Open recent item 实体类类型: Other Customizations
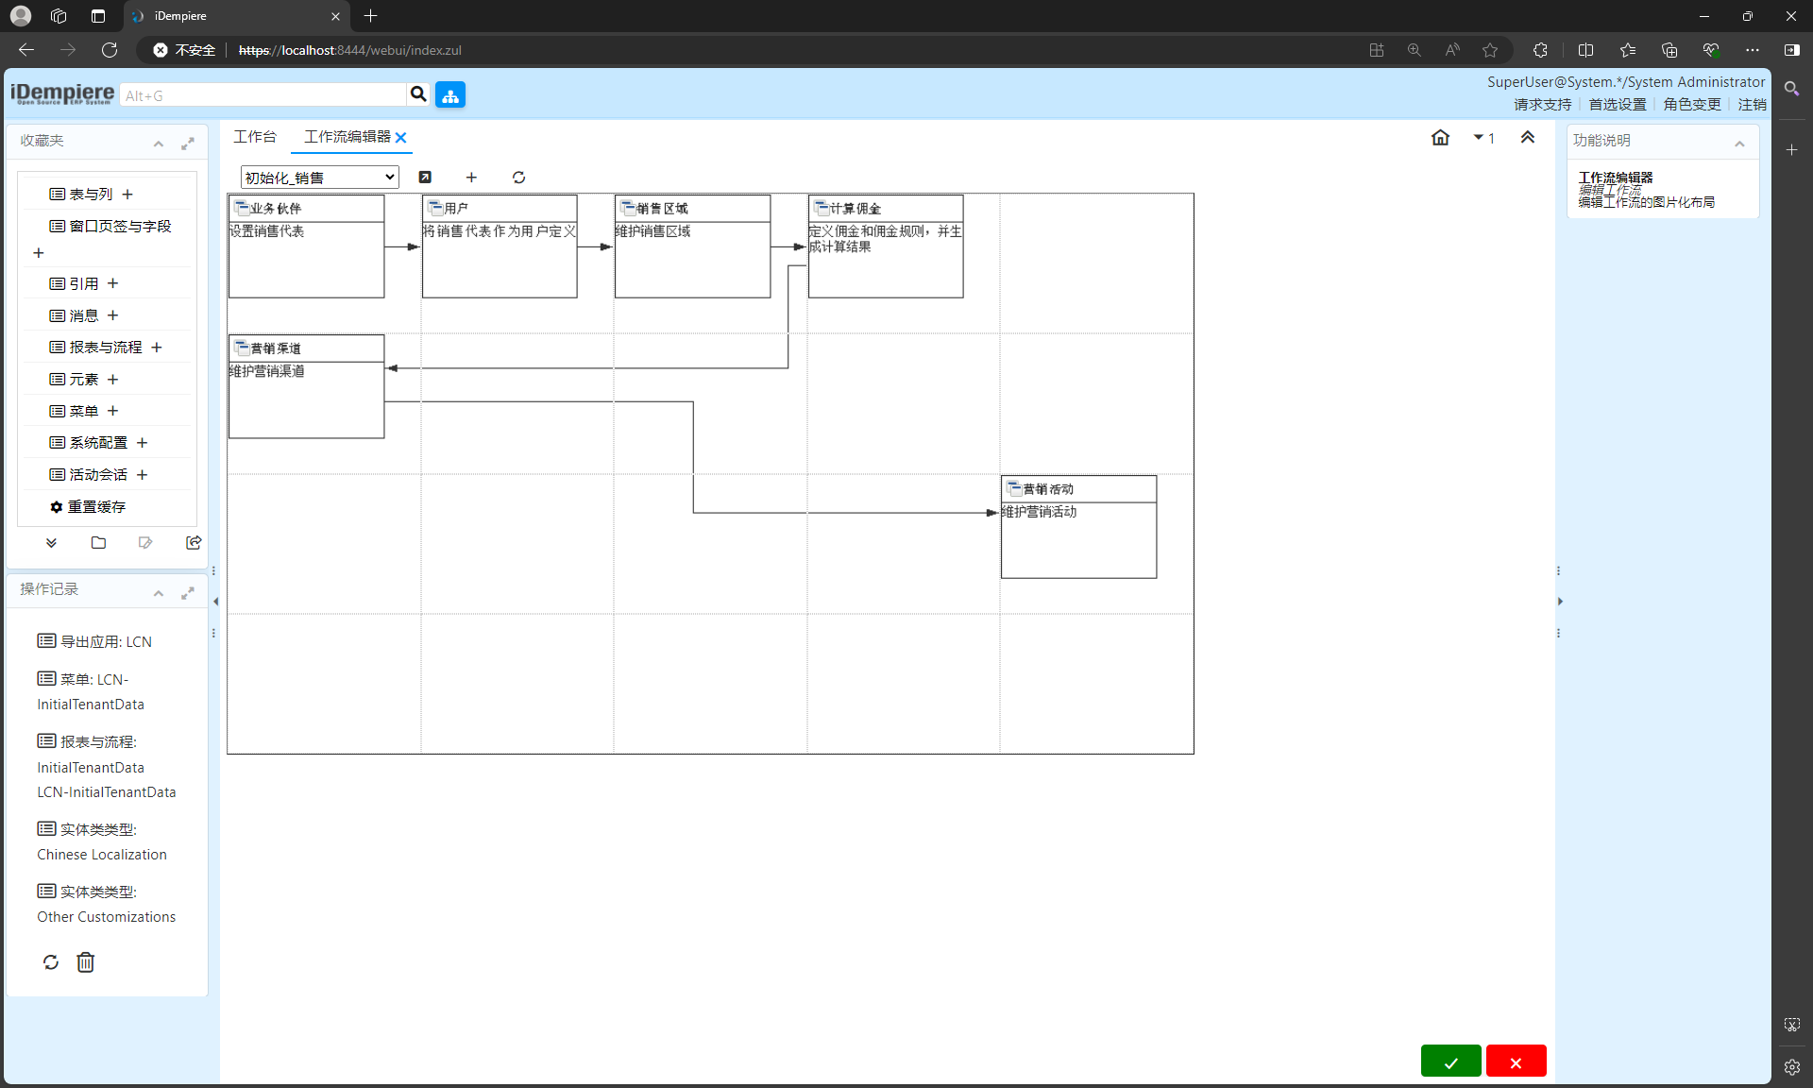The height and width of the screenshot is (1088, 1813). coord(107,904)
